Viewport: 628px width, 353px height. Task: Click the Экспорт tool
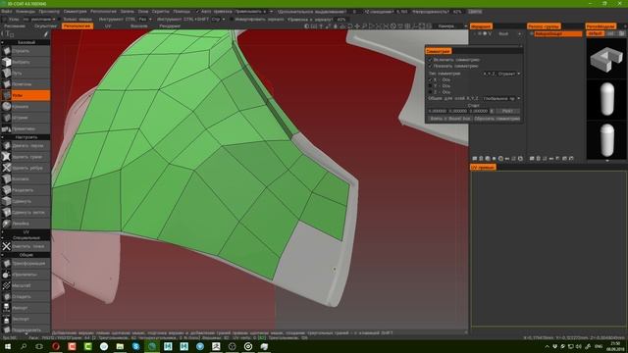(x=26, y=320)
